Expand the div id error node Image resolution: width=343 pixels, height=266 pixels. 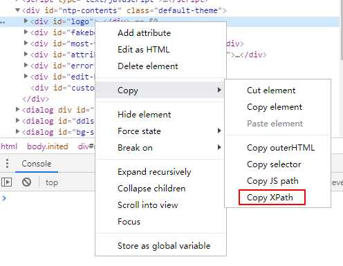tap(26, 65)
